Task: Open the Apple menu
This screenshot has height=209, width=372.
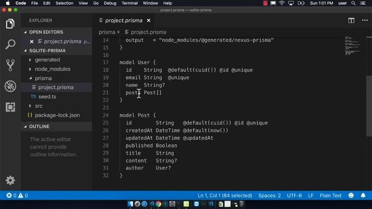Action: pos(8,3)
